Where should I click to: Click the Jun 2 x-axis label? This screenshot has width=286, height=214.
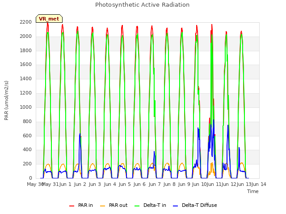coord(80,184)
